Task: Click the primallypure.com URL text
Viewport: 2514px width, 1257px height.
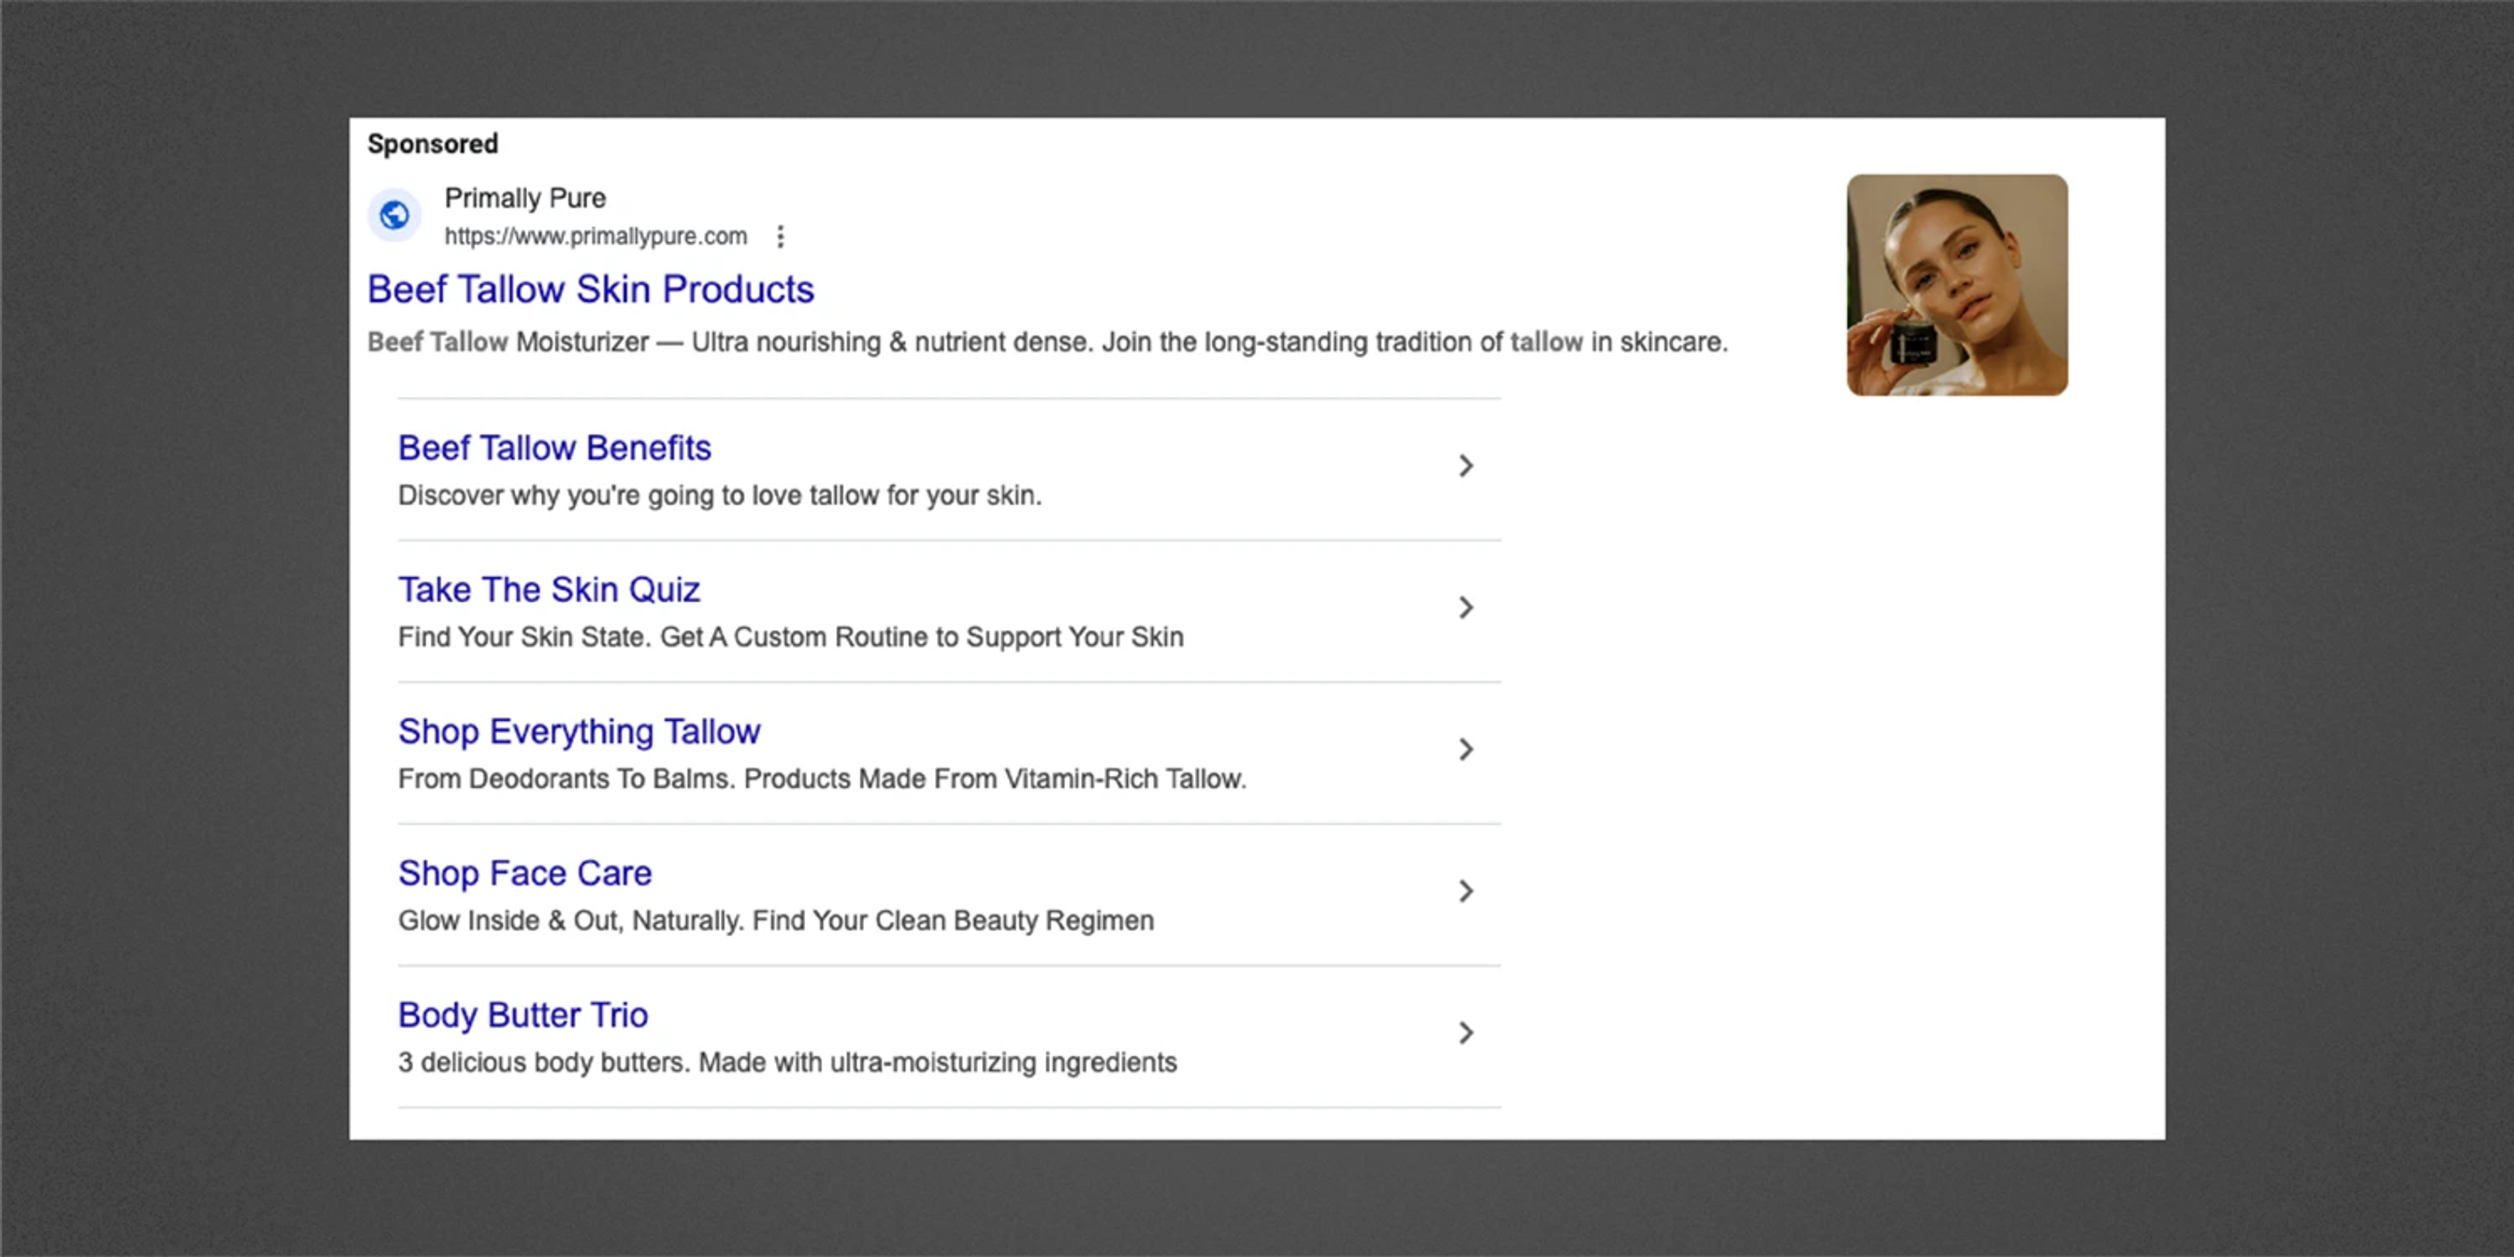Action: pos(595,237)
